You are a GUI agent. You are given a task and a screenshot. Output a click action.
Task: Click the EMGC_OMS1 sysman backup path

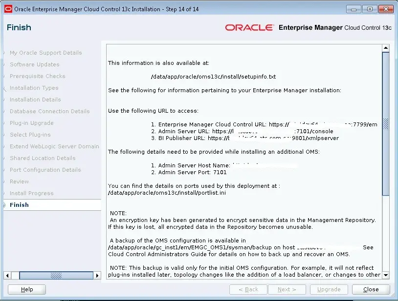pos(190,247)
